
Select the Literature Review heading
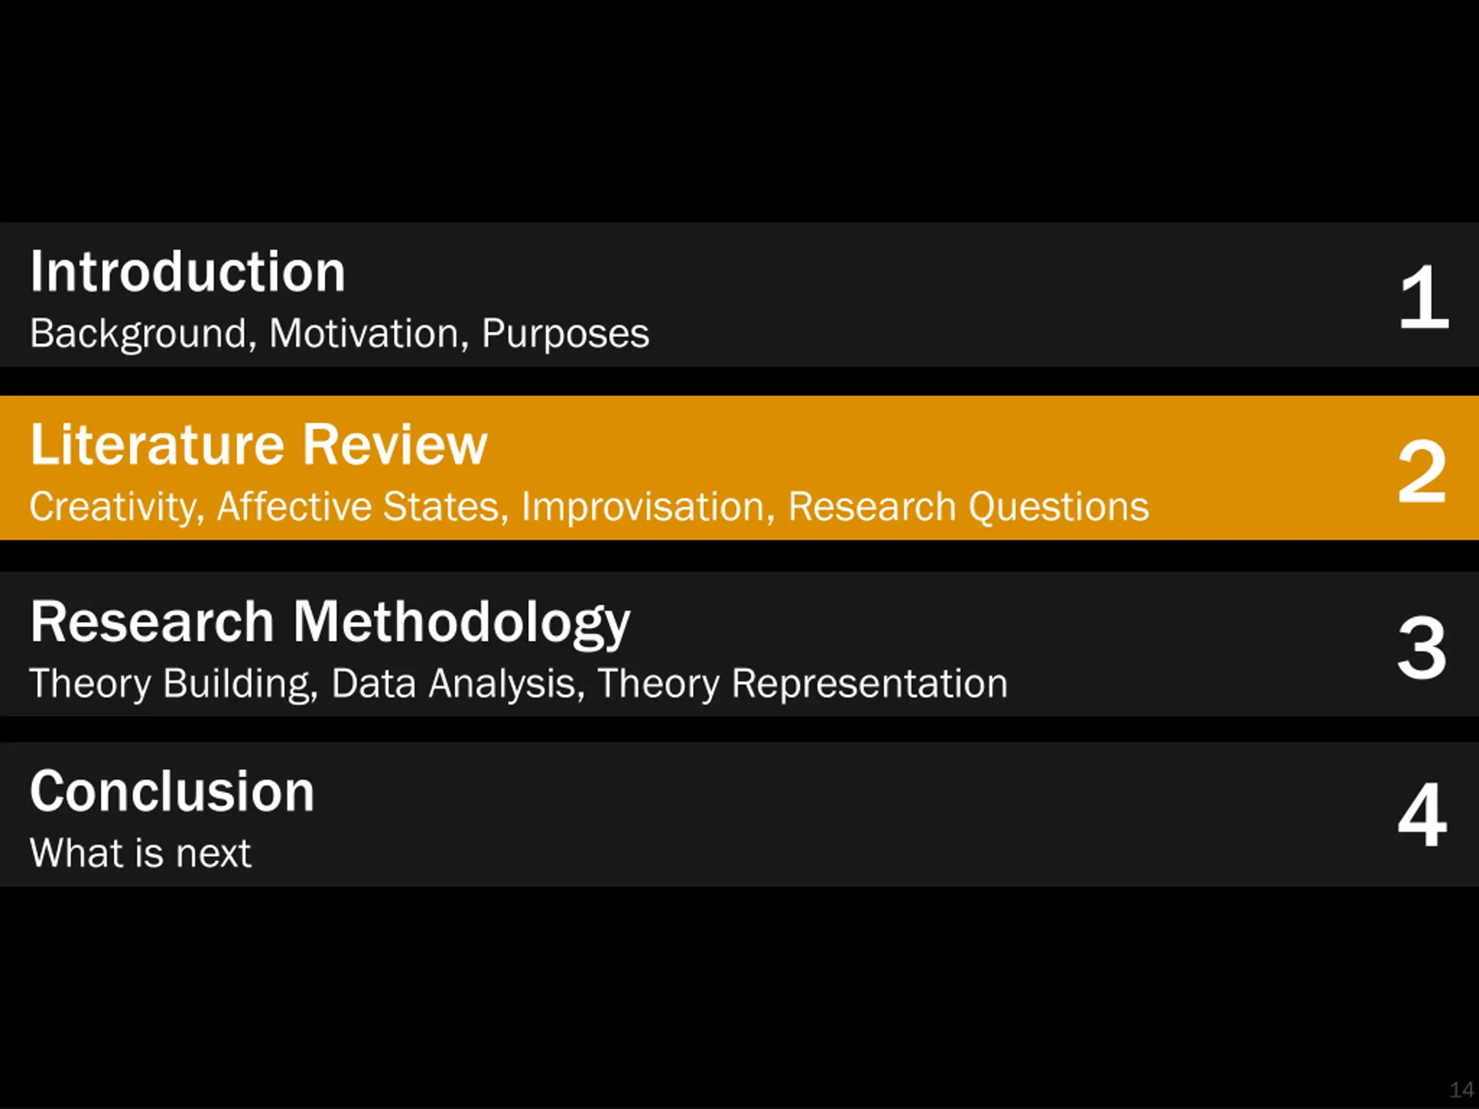point(259,445)
